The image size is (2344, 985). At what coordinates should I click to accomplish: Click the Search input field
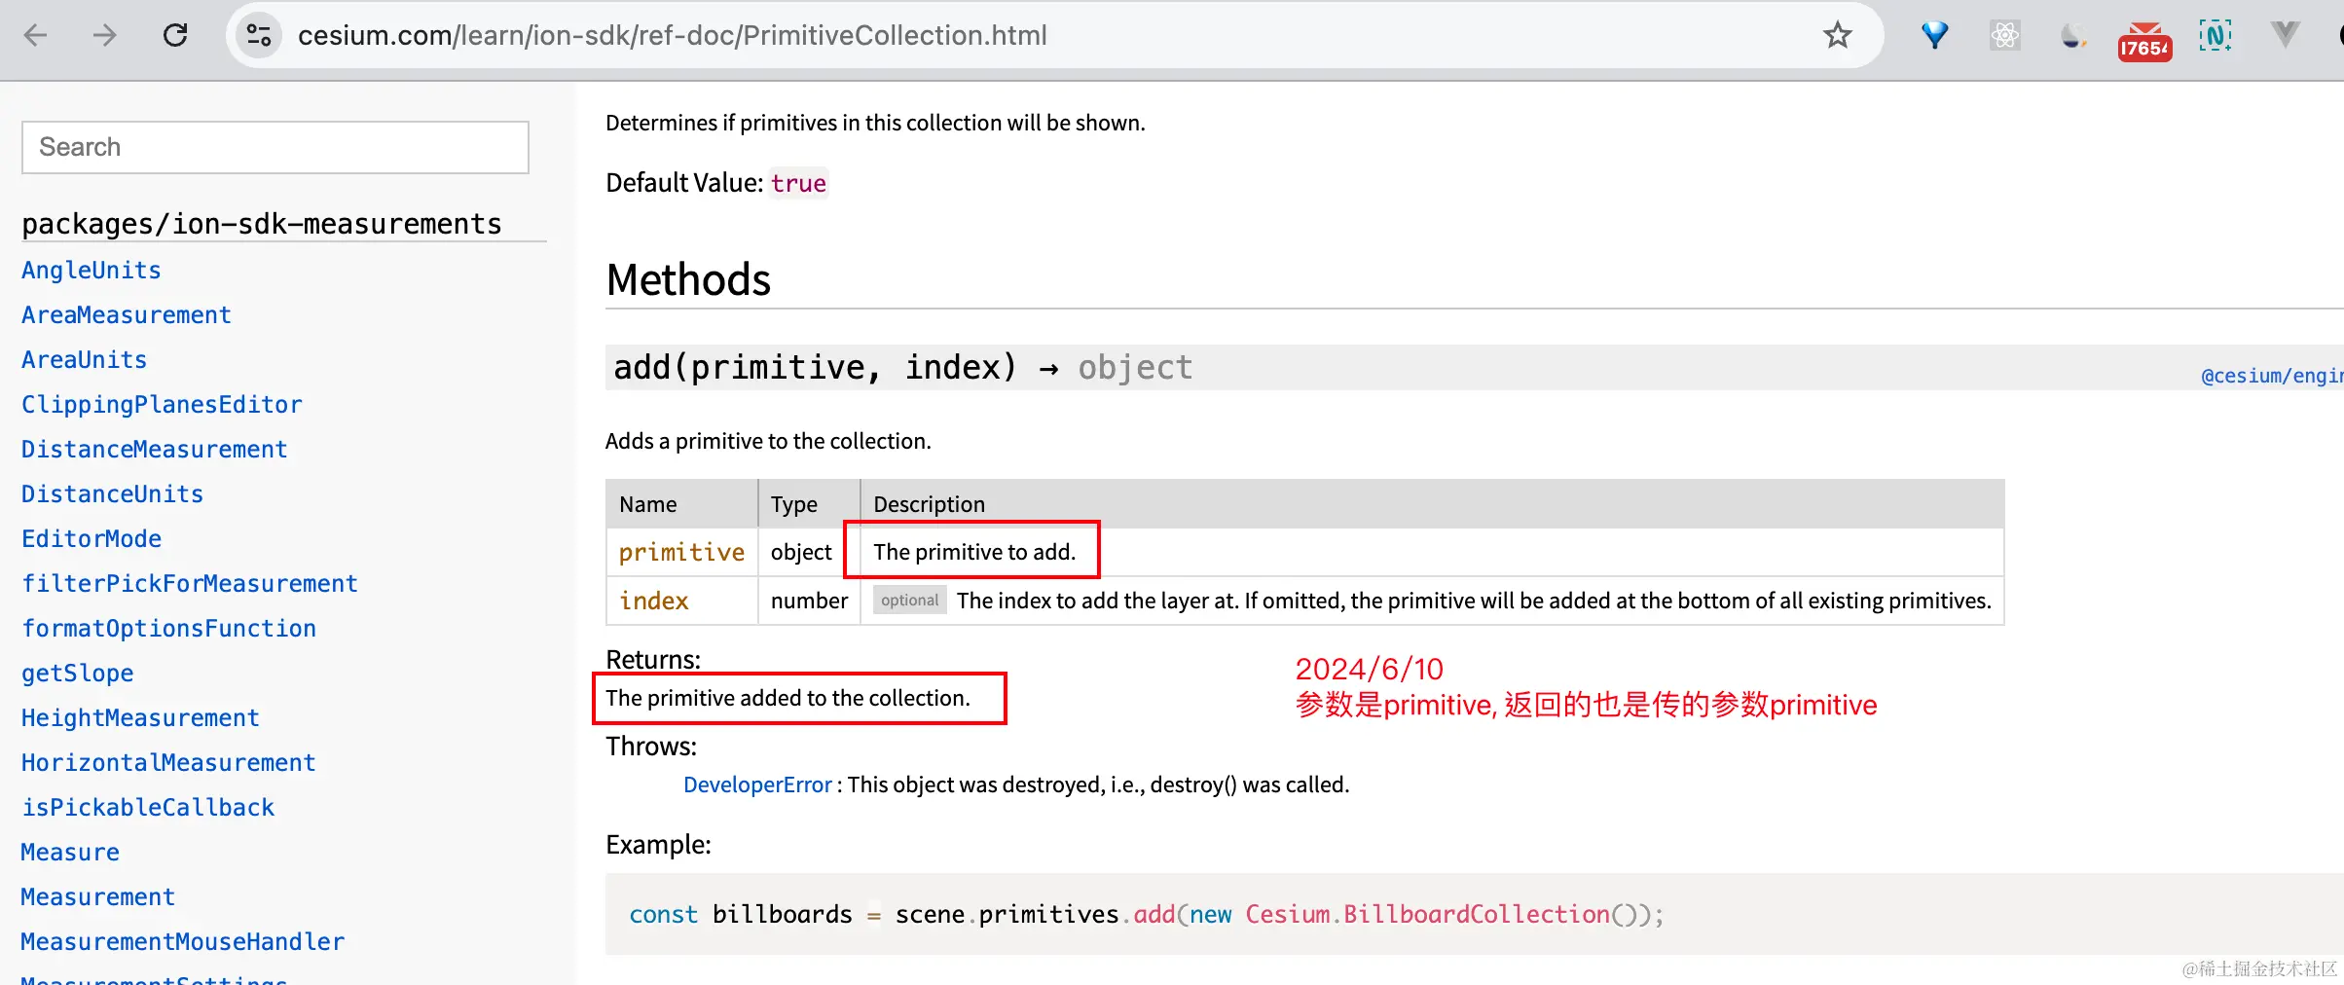275,147
